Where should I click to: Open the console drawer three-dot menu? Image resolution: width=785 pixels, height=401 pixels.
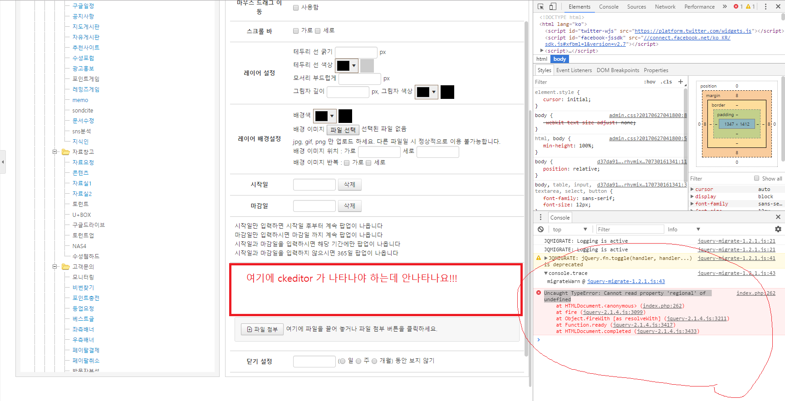(540, 218)
